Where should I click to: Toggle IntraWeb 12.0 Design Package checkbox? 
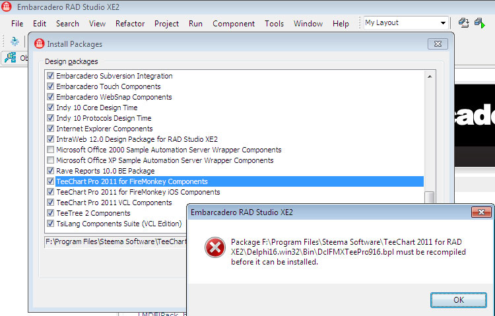pos(50,139)
